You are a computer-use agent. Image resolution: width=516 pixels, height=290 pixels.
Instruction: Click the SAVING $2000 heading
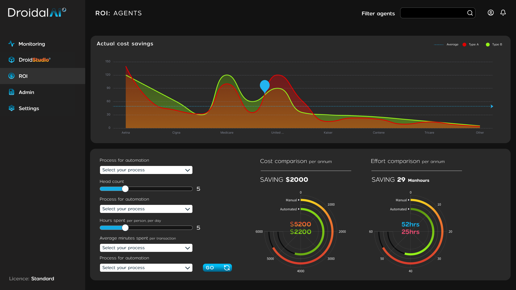click(284, 180)
